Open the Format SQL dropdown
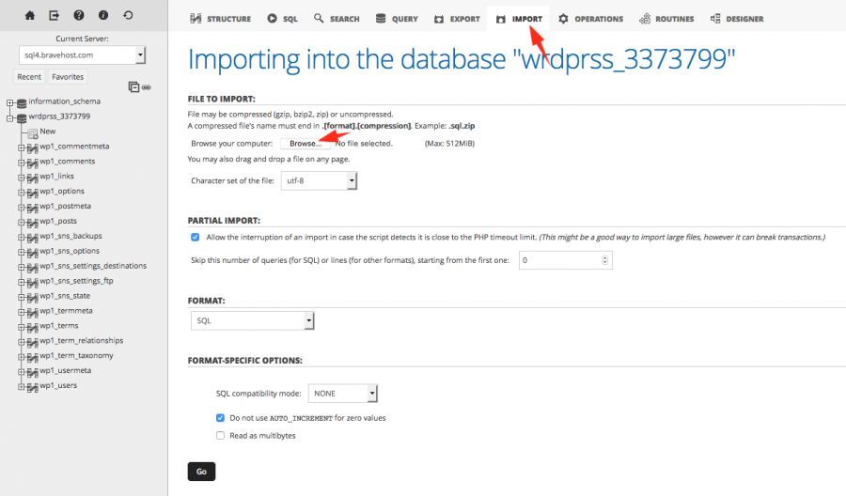 [252, 320]
